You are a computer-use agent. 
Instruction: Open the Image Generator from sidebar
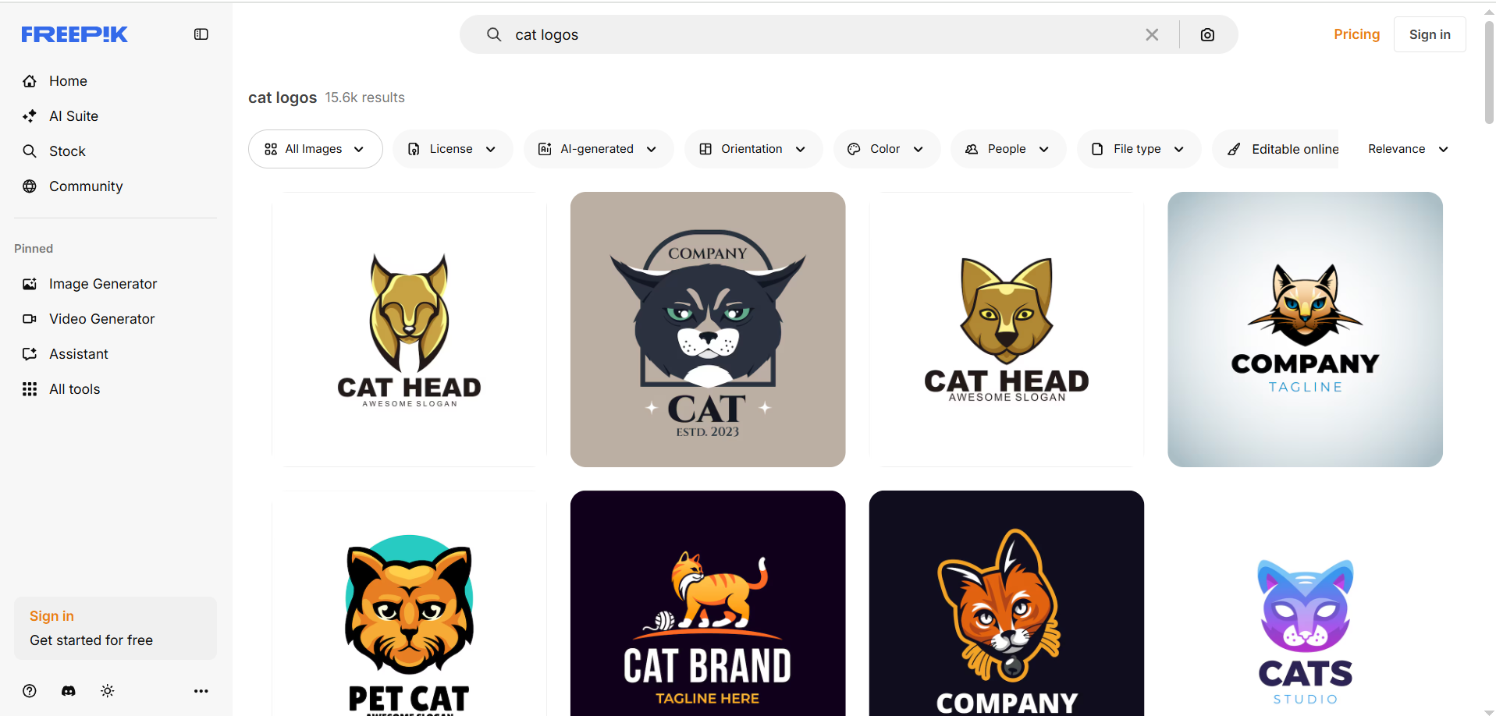click(102, 283)
